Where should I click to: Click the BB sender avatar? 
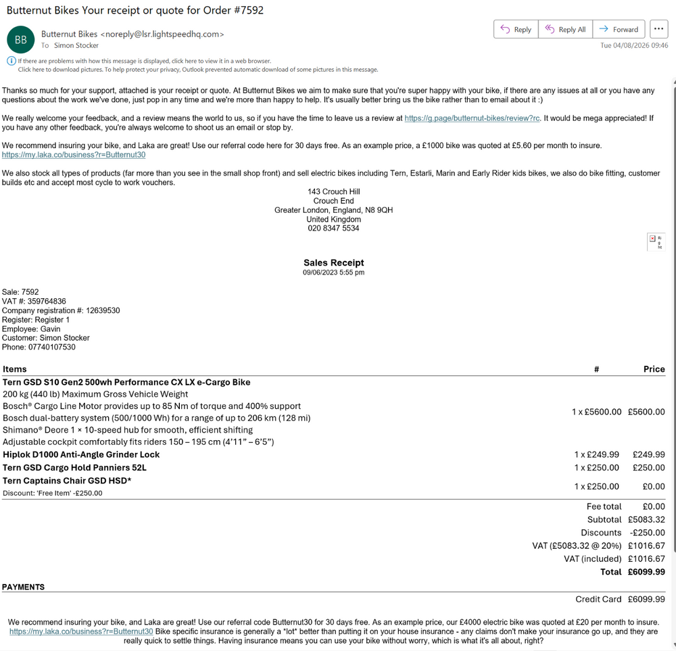click(21, 40)
